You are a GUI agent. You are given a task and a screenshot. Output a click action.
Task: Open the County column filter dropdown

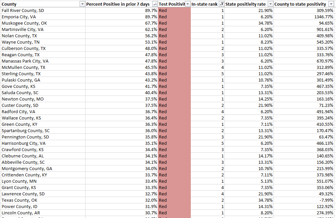point(82,4)
